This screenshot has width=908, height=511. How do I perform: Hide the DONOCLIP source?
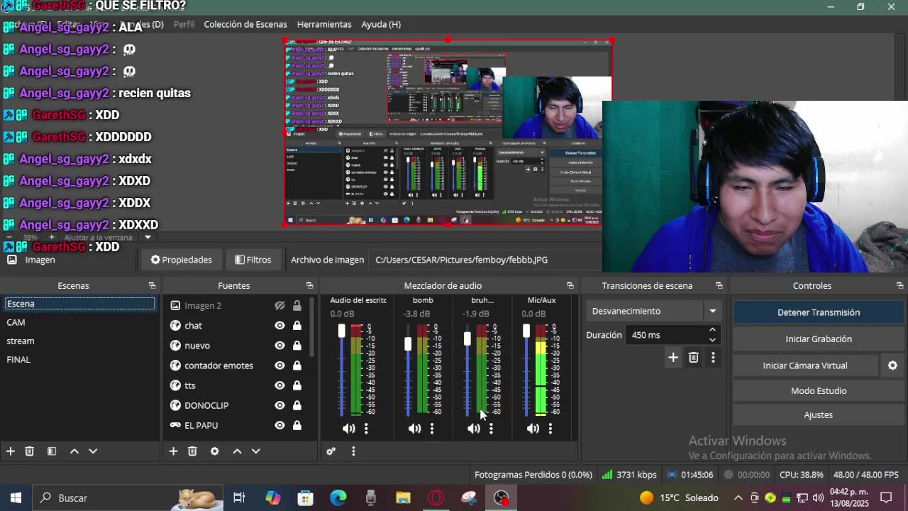pos(279,405)
